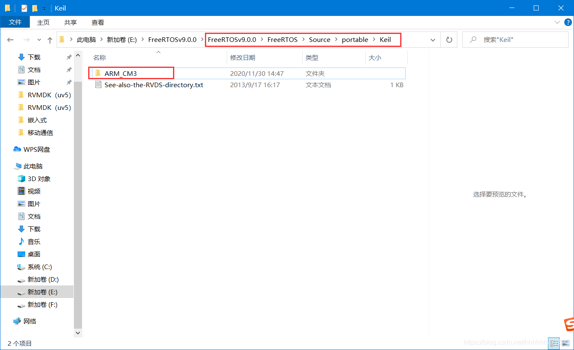The width and height of the screenshot is (574, 350).
Task: Select 此电脑 in navigation pane
Action: pyautogui.click(x=33, y=166)
